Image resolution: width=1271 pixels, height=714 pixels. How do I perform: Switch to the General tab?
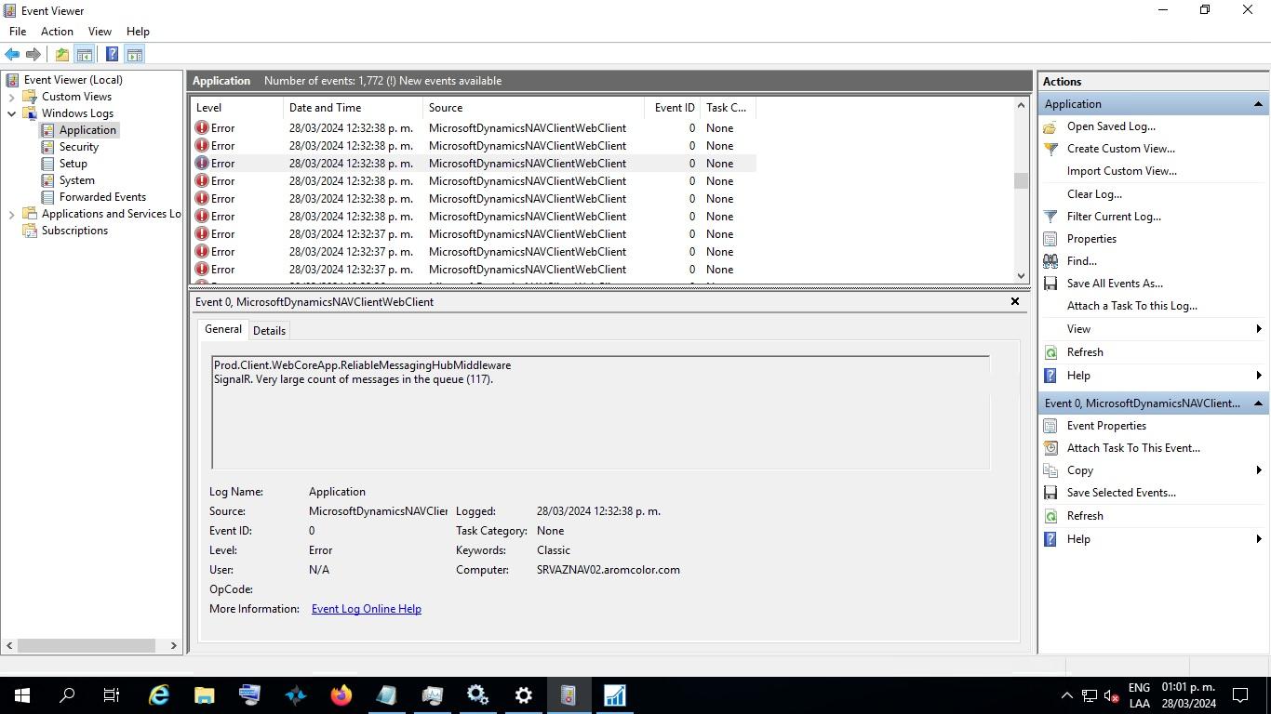pos(223,329)
